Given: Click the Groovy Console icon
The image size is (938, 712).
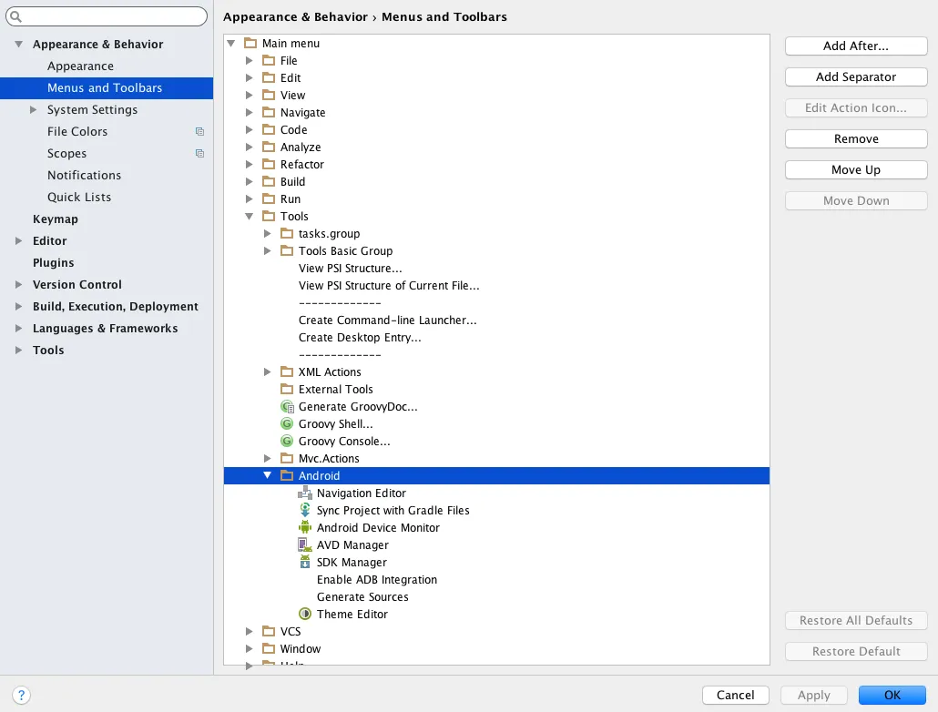Looking at the screenshot, I should pyautogui.click(x=287, y=441).
